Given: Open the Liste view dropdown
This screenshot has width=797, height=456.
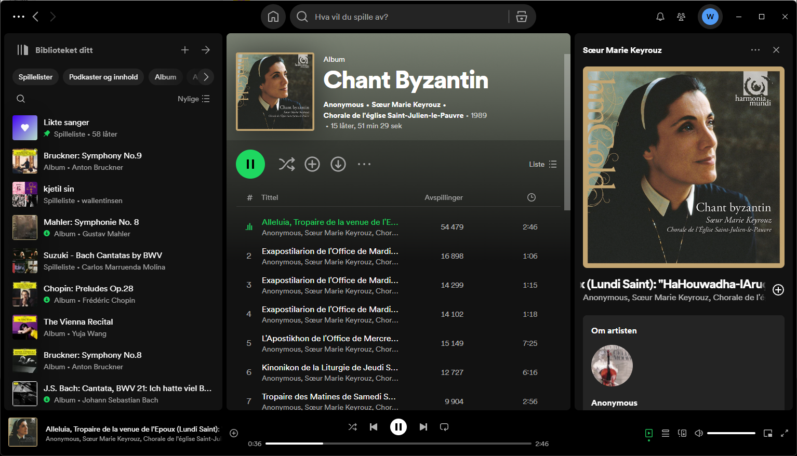Looking at the screenshot, I should click(543, 164).
